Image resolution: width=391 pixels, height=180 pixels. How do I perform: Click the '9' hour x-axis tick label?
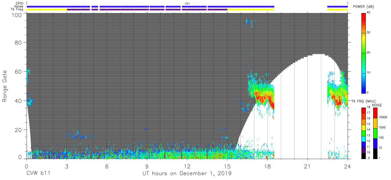147,166
